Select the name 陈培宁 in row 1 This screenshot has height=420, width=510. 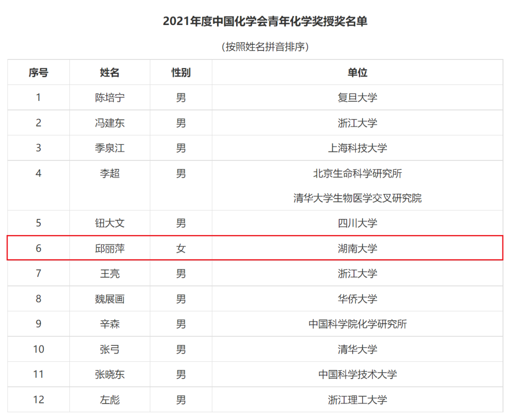pos(110,98)
